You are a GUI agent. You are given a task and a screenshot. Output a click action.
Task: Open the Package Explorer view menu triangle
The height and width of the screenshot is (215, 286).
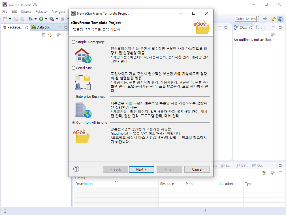click(67, 34)
